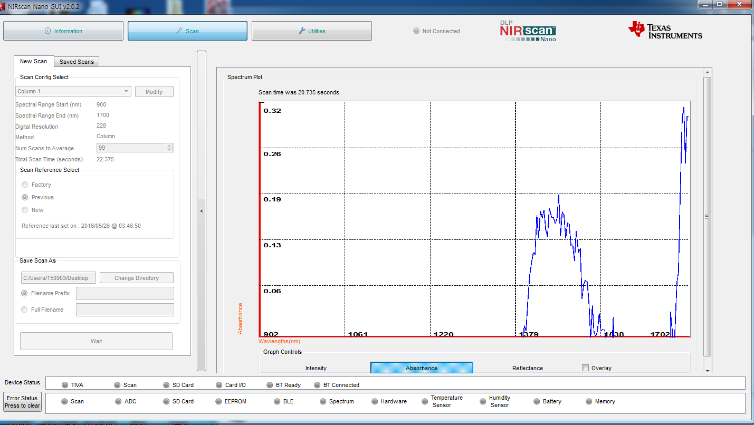
Task: Click Scan error status indicator
Action: (65, 401)
